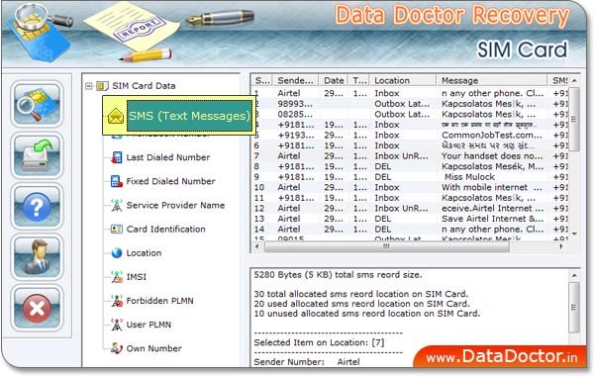Sort by the Sender column header
The image size is (594, 376).
(296, 80)
